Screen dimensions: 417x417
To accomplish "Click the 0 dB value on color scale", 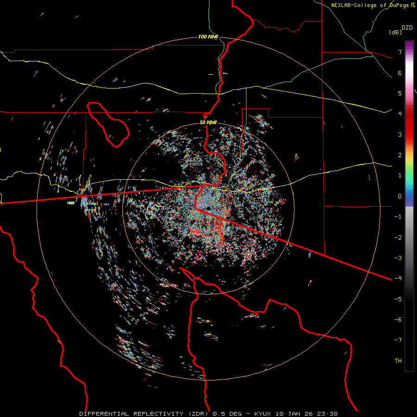I will click(400, 196).
